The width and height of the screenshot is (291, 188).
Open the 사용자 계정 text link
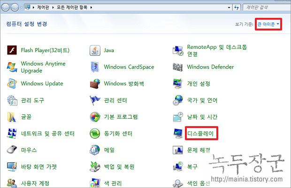tap(35, 183)
